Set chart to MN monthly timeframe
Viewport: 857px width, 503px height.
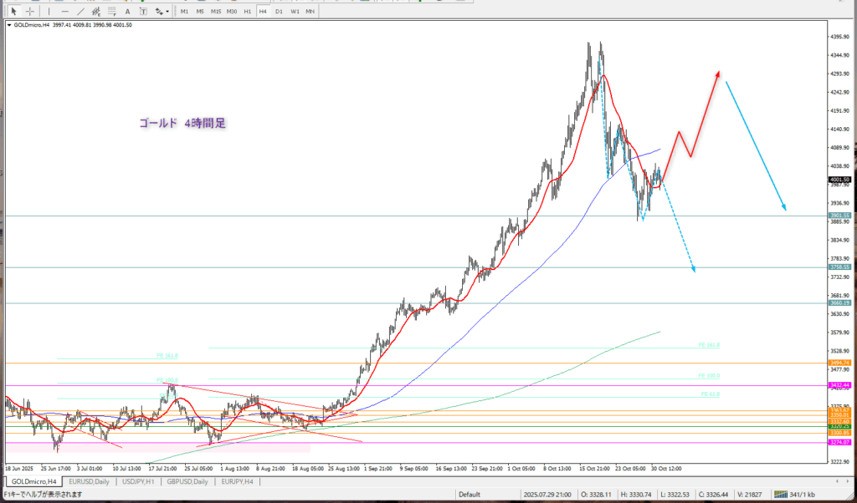coord(310,12)
